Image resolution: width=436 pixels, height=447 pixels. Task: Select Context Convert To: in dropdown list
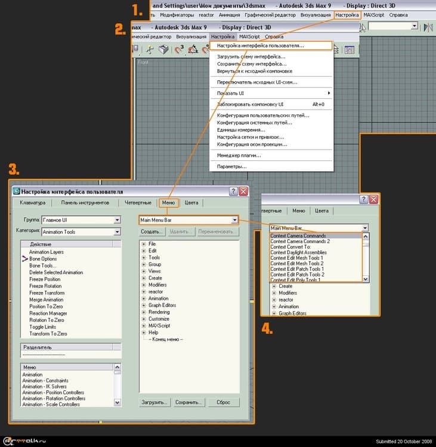point(290,247)
